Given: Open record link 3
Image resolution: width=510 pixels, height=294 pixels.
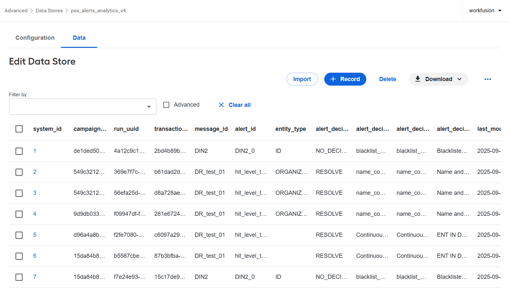Looking at the screenshot, I should pyautogui.click(x=35, y=193).
